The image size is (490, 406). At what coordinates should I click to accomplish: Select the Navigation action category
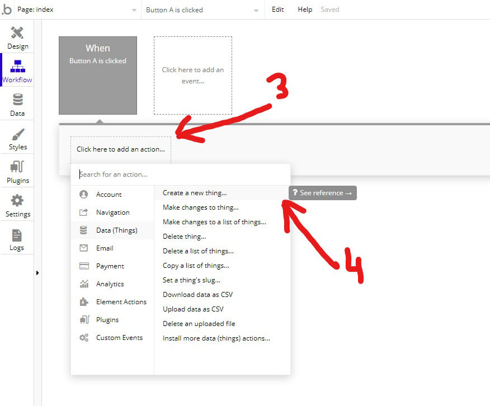112,212
